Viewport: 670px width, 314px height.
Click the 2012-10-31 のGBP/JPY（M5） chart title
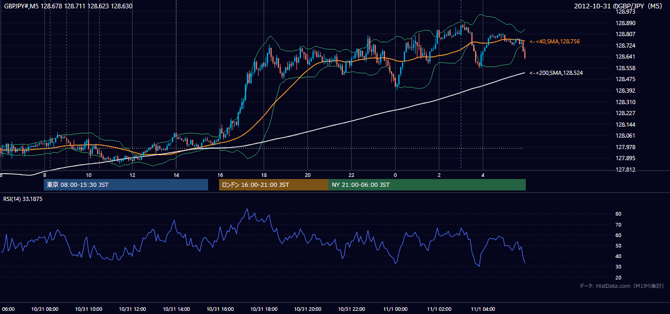click(619, 6)
